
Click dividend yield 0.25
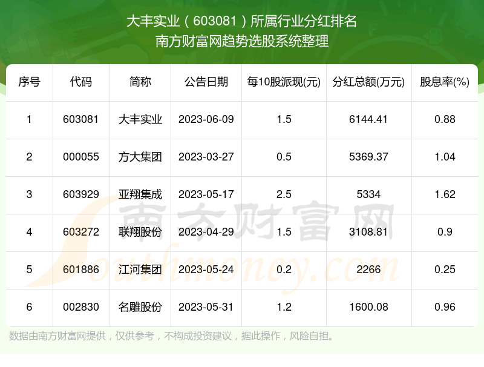click(445, 269)
